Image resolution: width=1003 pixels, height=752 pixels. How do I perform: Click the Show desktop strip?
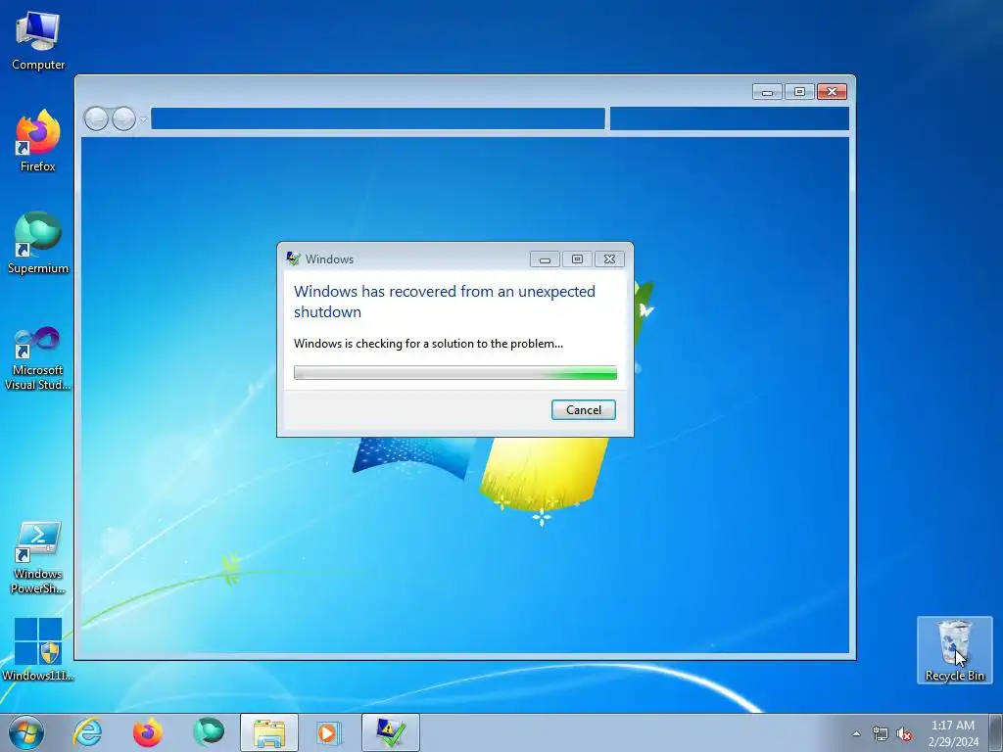coord(996,732)
